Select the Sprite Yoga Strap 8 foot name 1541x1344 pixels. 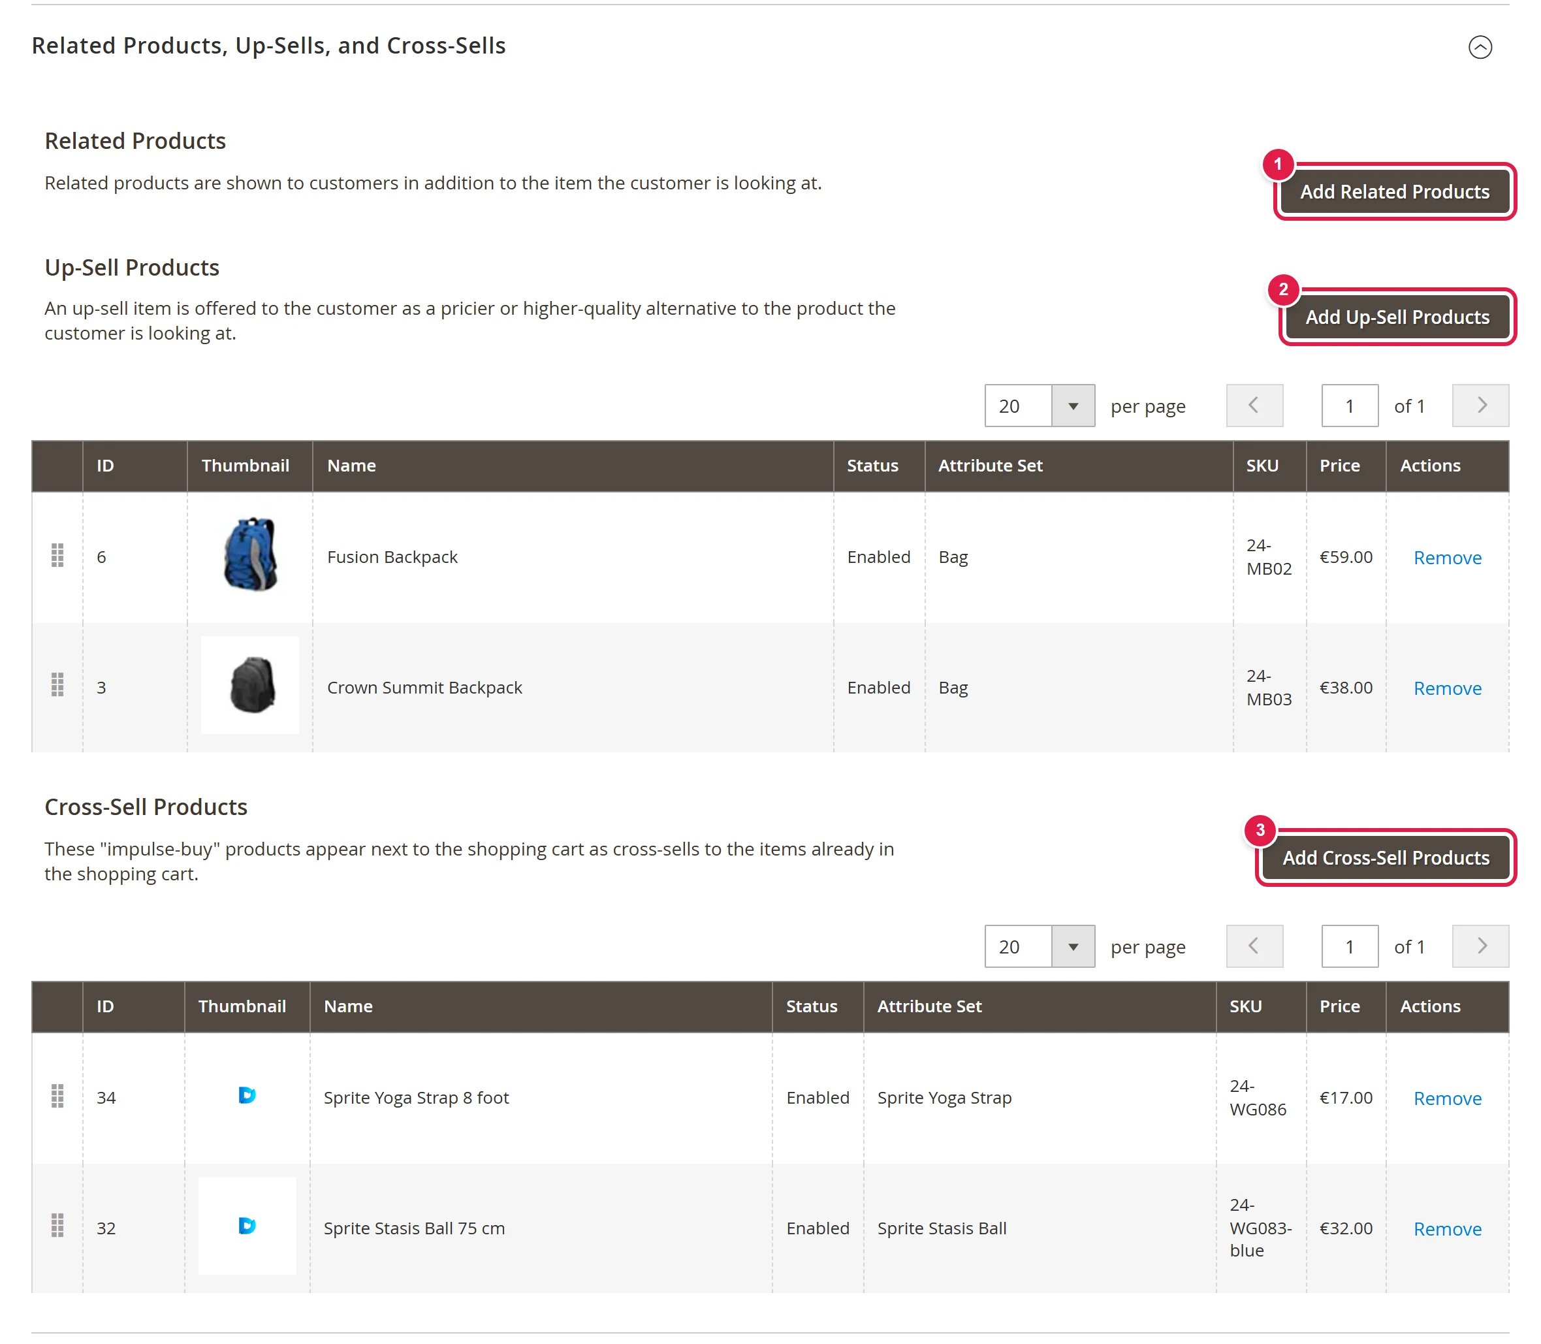click(416, 1098)
